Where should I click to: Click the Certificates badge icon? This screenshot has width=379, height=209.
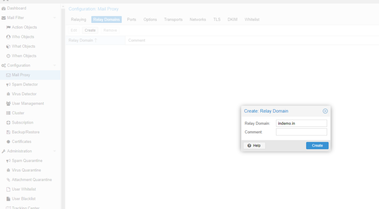pyautogui.click(x=8, y=141)
